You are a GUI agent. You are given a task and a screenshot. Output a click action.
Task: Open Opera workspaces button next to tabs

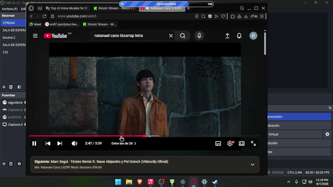[x=40, y=8]
